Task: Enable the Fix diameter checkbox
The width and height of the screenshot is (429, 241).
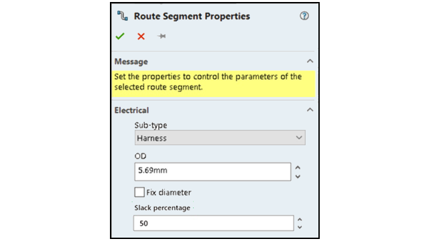Action: (x=139, y=192)
